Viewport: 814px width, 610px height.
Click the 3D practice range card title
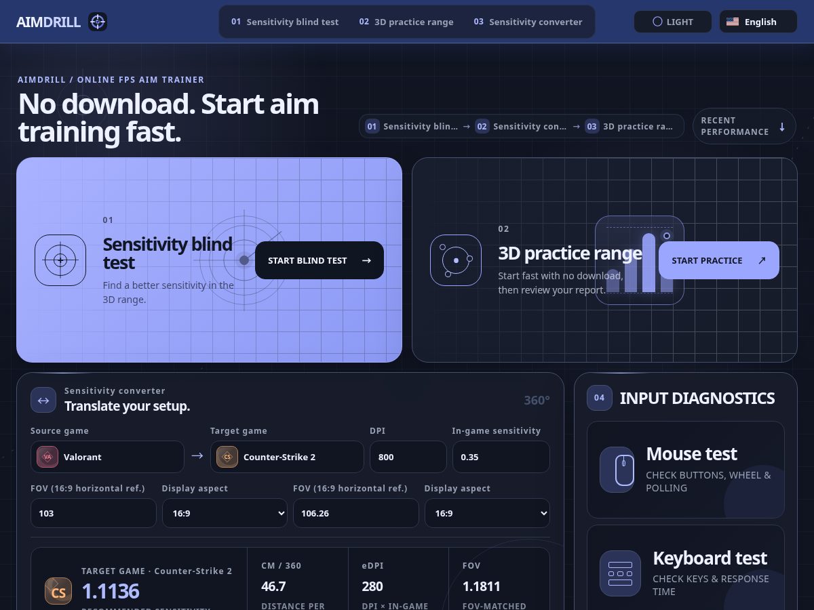pos(570,253)
